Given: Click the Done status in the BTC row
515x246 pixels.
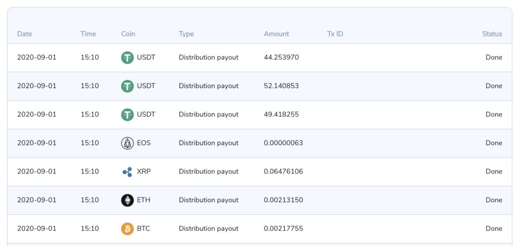Looking at the screenshot, I should [493, 228].
